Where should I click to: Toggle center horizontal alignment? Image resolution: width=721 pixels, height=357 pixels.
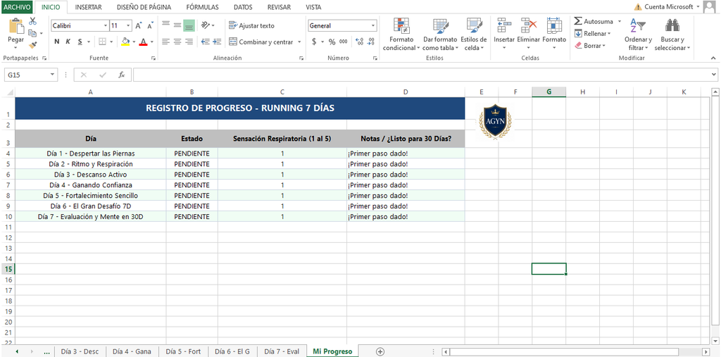(x=177, y=42)
